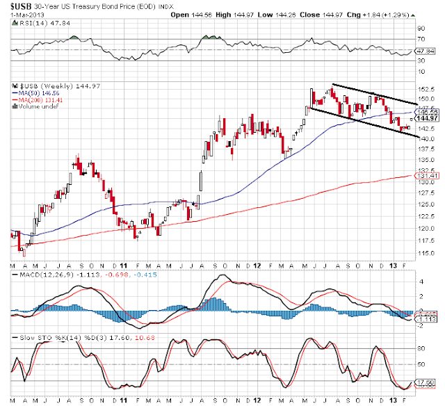Click the blue -0.415 MACD histogram value

click(x=145, y=275)
